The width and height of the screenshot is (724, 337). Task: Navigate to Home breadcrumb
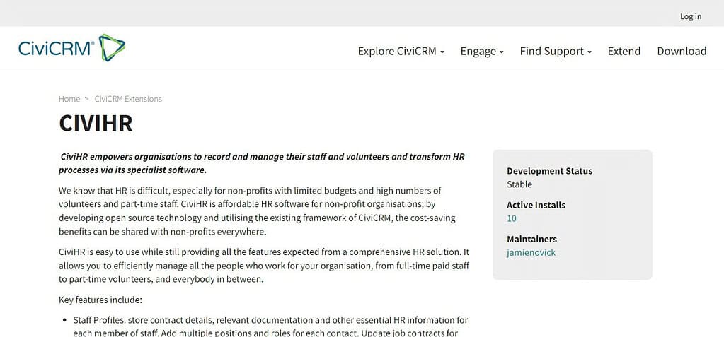click(69, 99)
